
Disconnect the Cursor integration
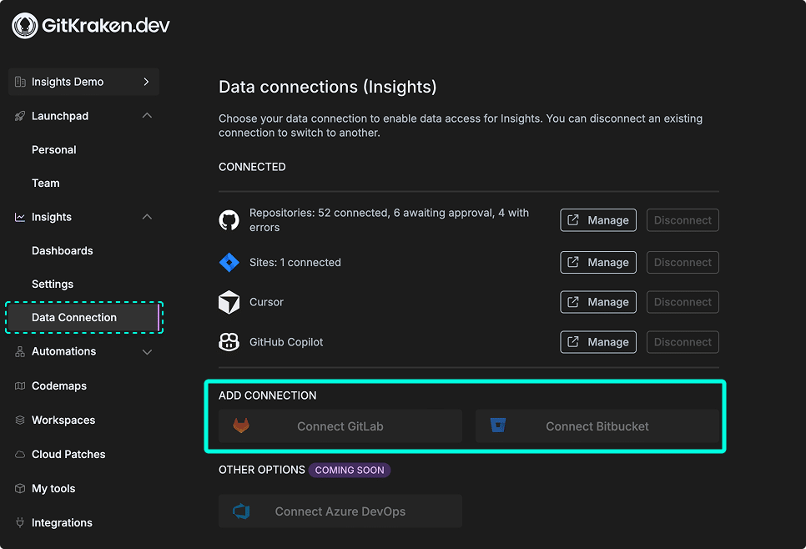683,302
